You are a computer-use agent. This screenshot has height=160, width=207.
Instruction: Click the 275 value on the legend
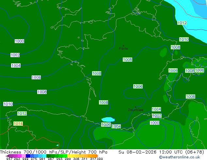(x=34, y=159)
